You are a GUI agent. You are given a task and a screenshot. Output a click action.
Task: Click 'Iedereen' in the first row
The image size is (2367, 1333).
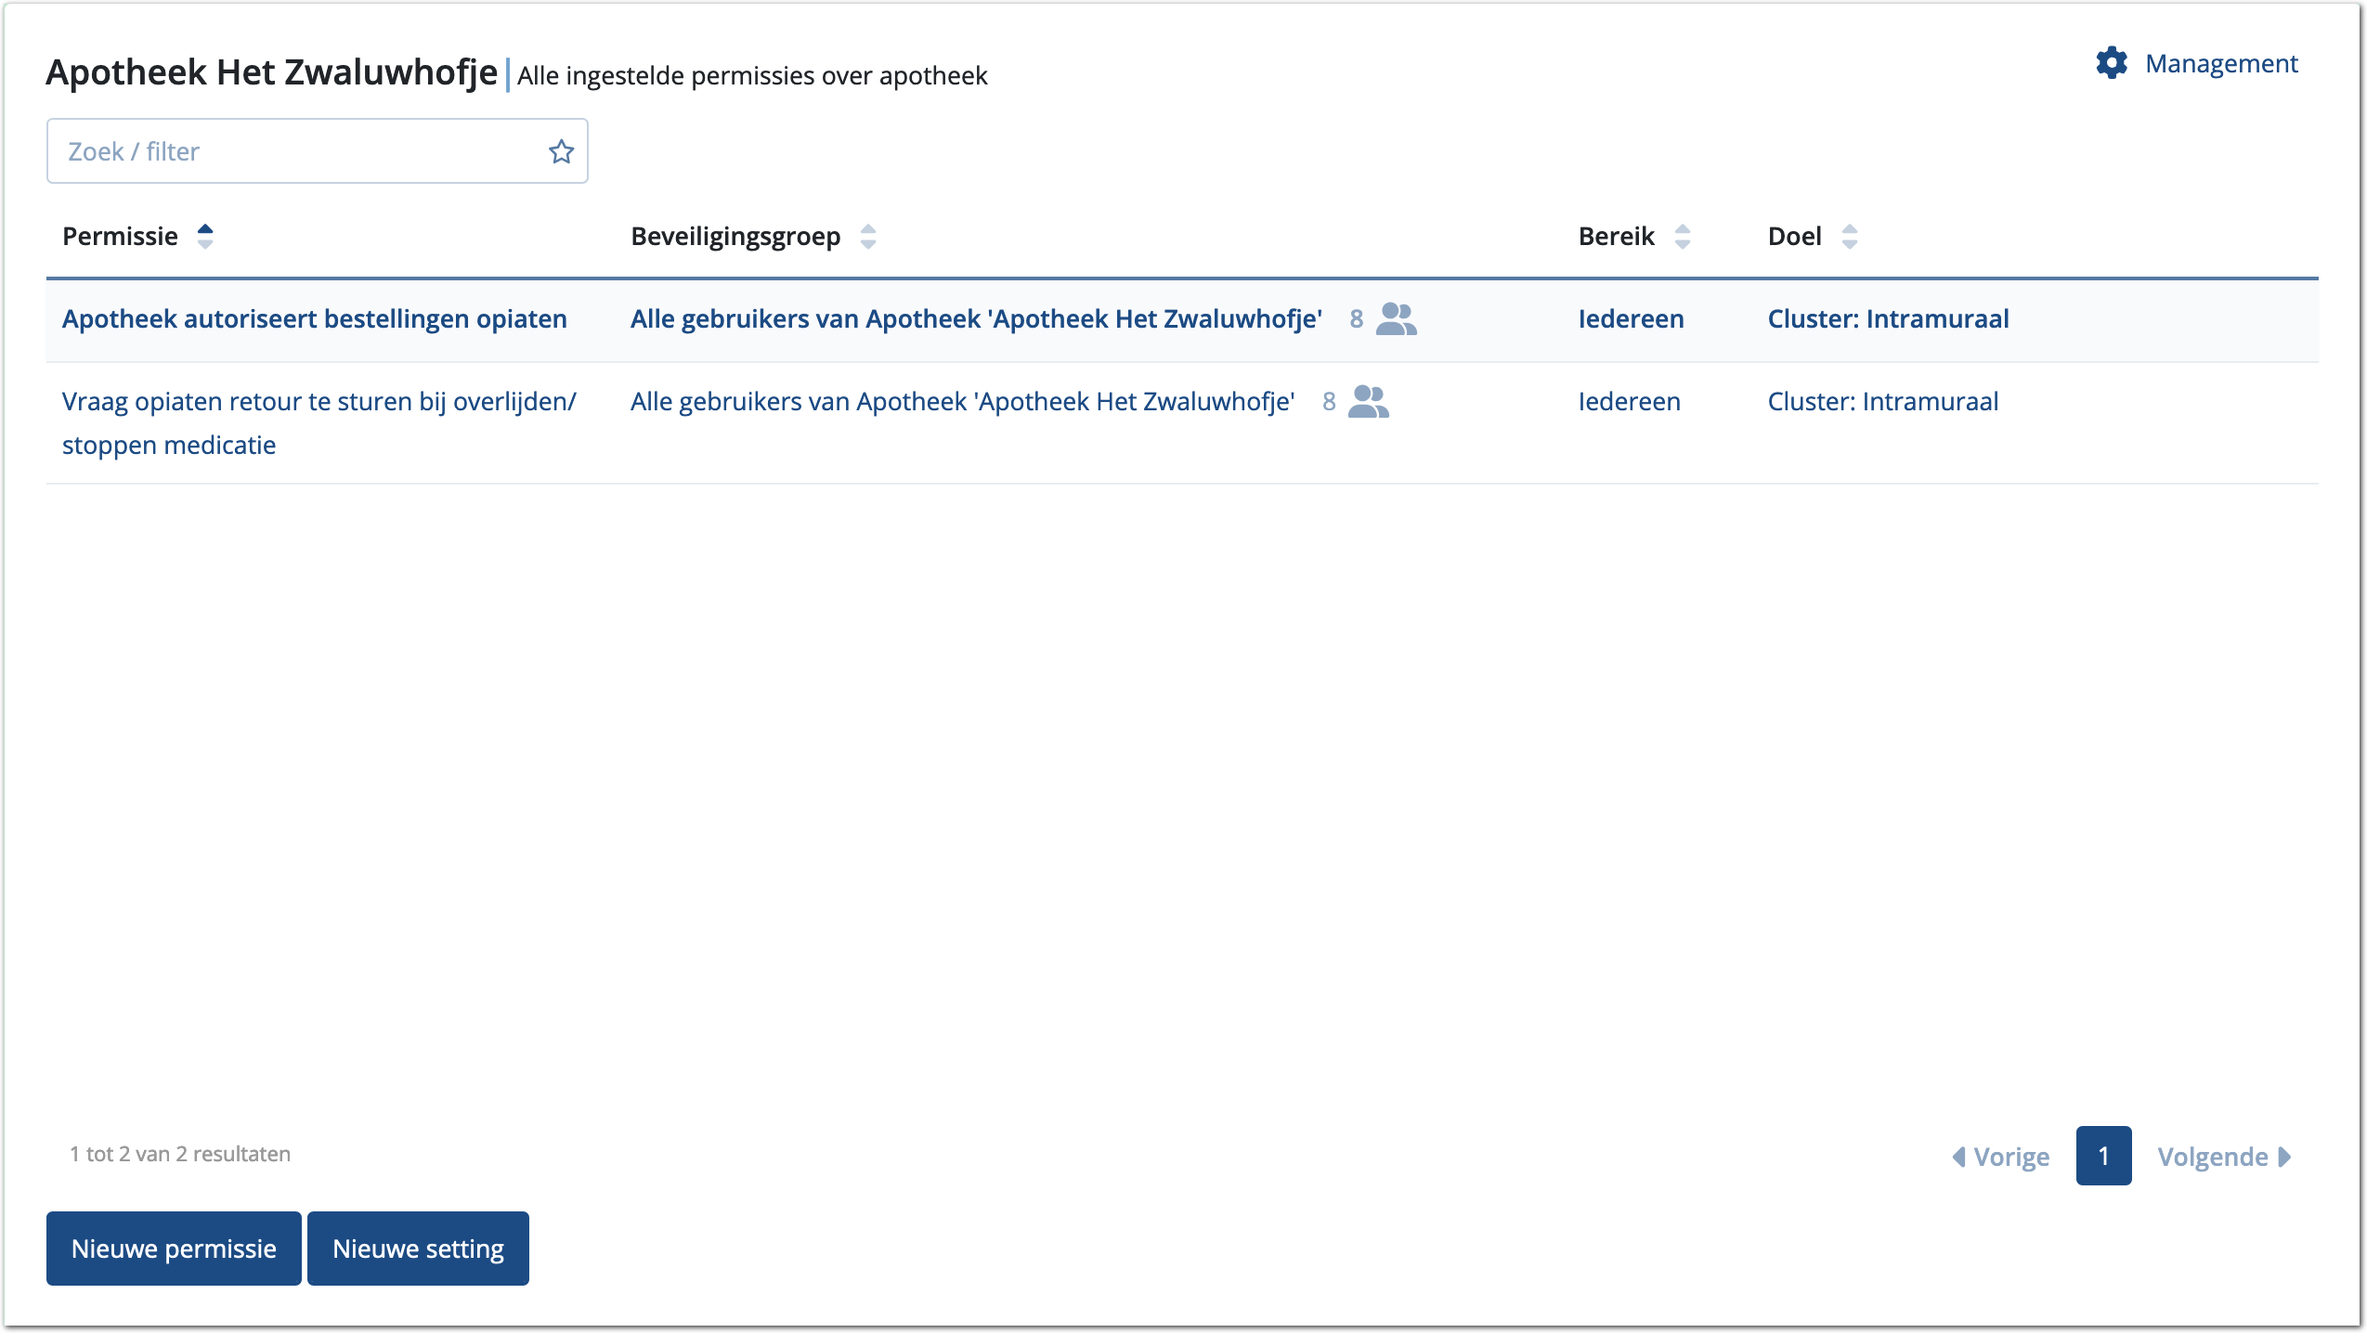click(x=1631, y=319)
